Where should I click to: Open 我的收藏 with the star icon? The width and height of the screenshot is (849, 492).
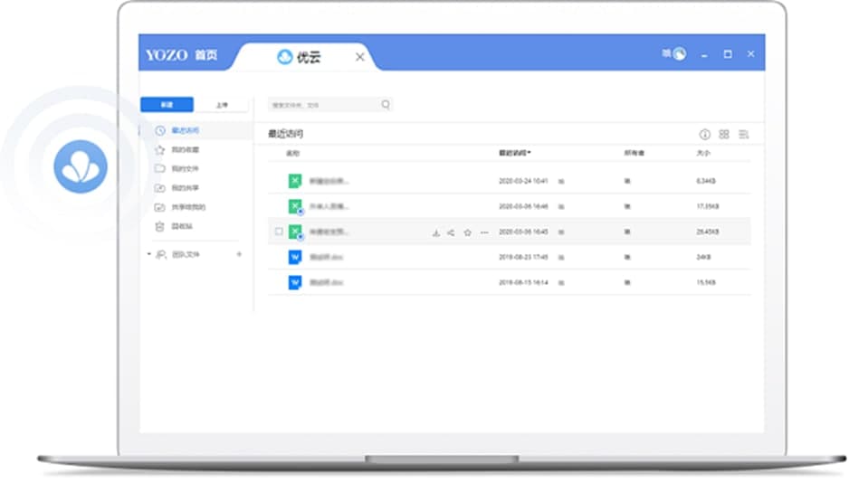pyautogui.click(x=177, y=150)
